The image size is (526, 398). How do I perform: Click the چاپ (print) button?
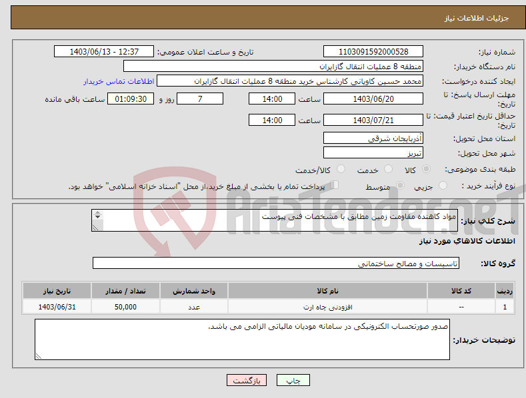[293, 380]
